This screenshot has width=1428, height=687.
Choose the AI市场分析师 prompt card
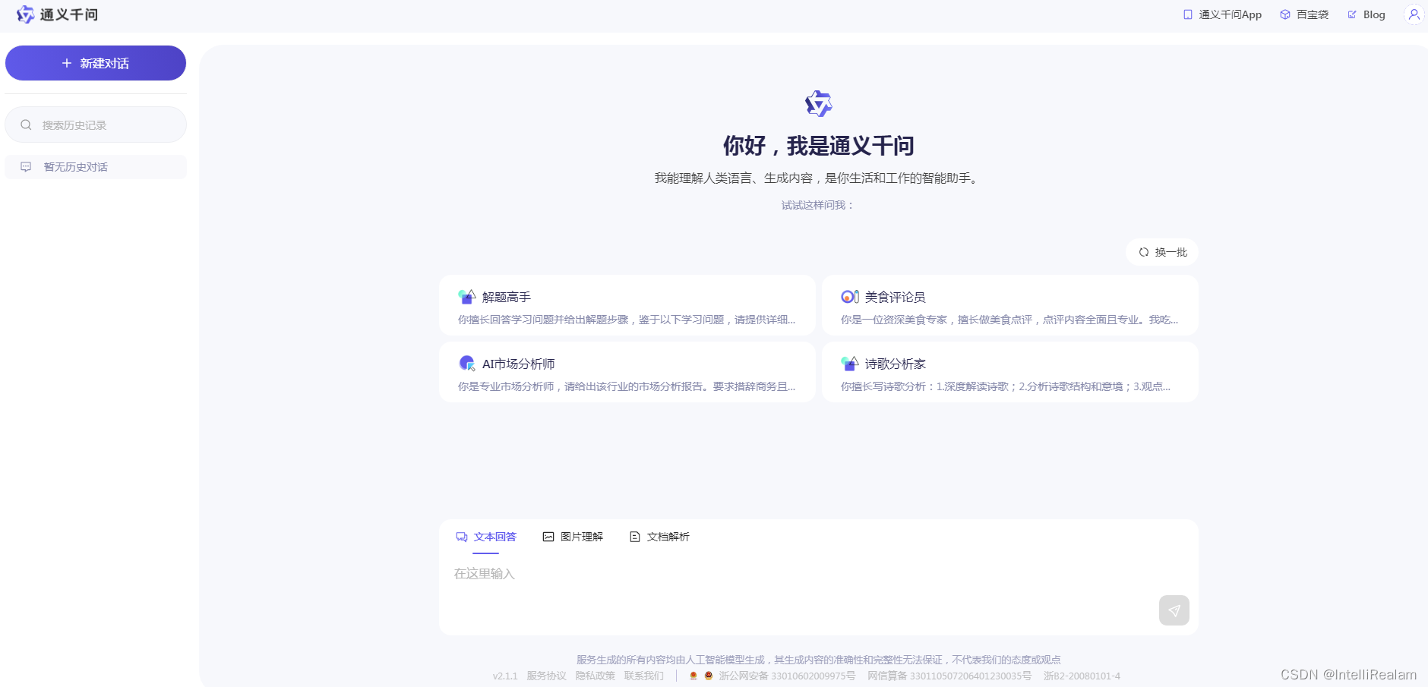pos(627,372)
